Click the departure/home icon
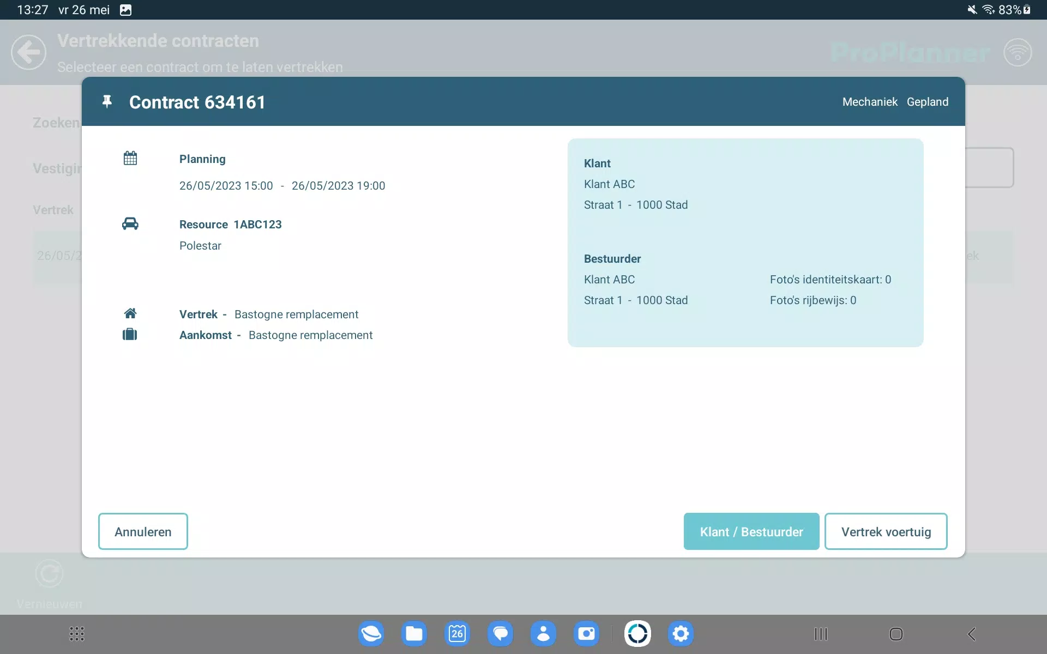The image size is (1047, 654). coord(130,313)
